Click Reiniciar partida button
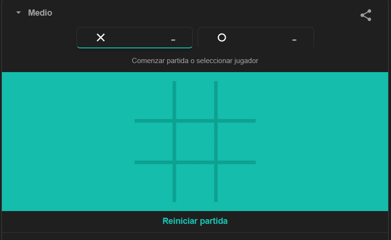 (195, 221)
